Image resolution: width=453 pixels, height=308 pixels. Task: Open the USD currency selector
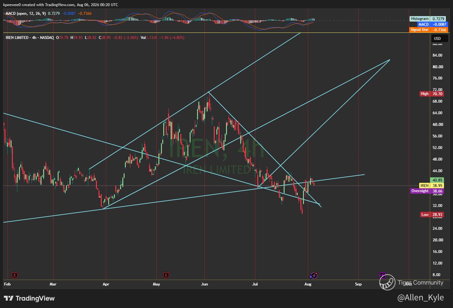tap(439, 38)
